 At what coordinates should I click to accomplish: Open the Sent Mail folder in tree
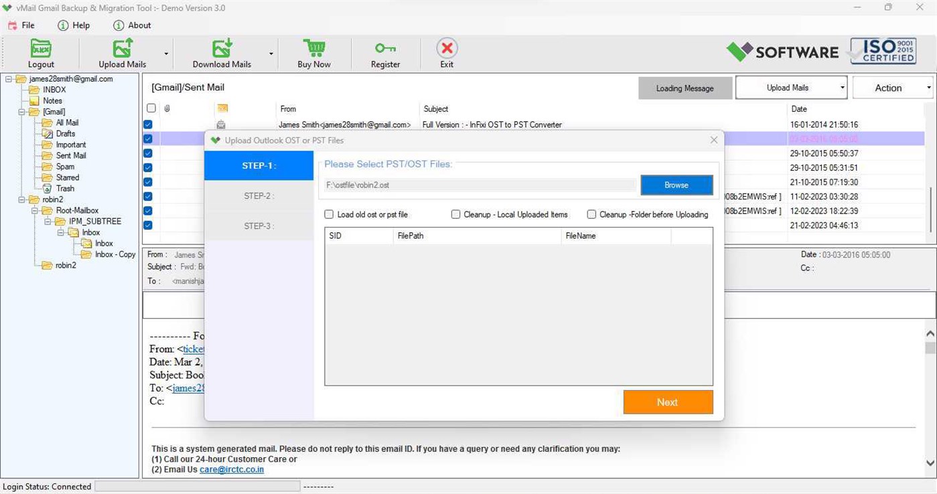(x=71, y=156)
